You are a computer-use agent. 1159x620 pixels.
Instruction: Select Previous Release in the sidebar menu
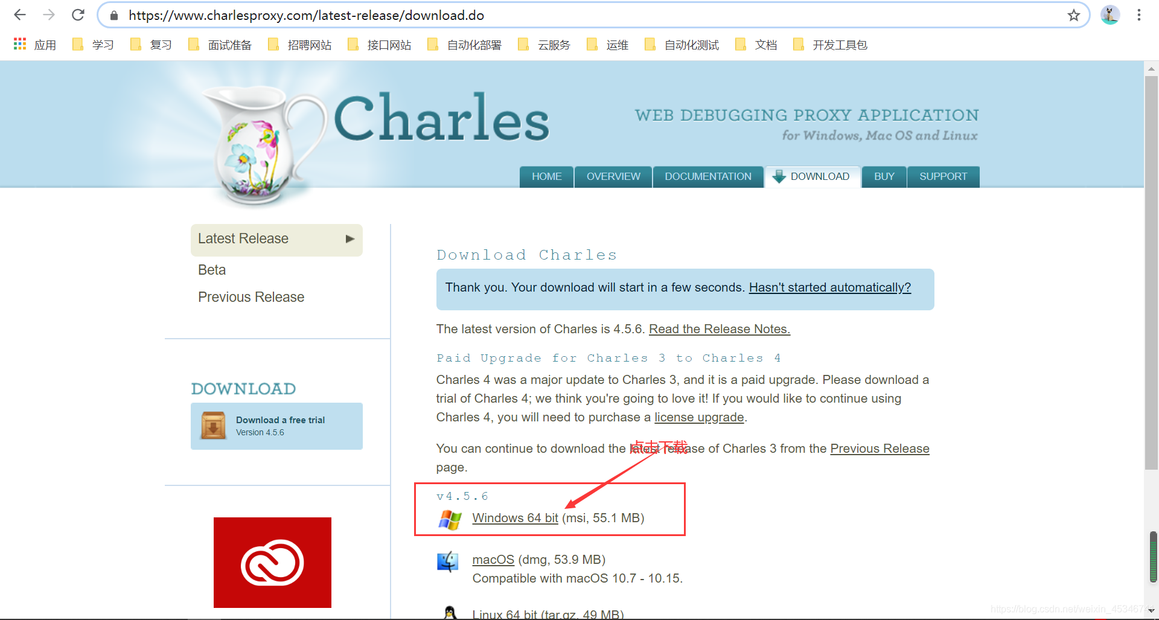(x=251, y=297)
